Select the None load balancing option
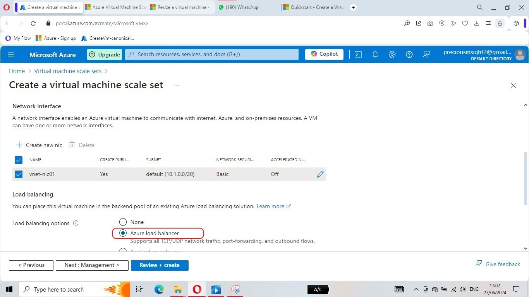The image size is (529, 297). point(123,222)
